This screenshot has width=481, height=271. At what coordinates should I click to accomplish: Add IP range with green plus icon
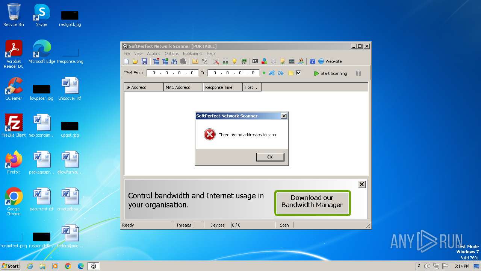pos(264,73)
